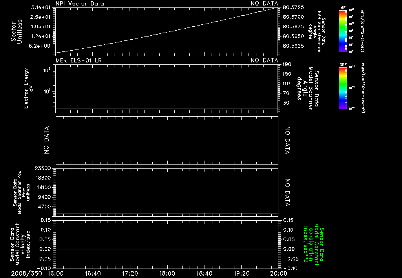This screenshot has width=402, height=278.
Task: Click the "18:40" time tick label
Action: [204, 273]
